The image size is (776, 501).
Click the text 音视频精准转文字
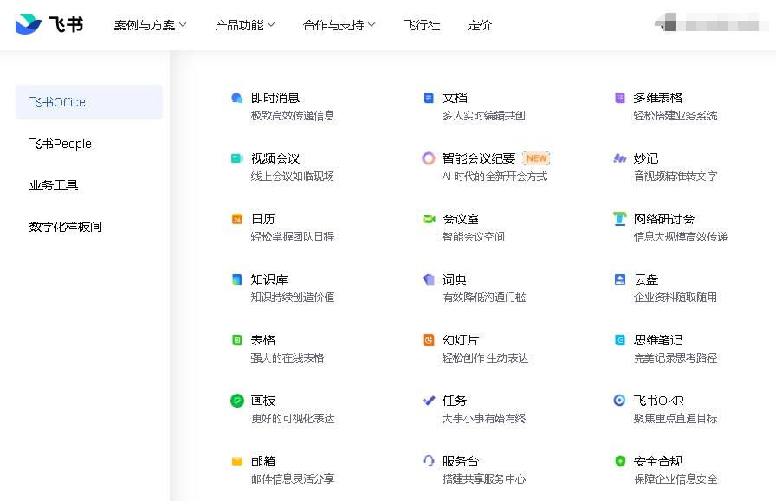[x=675, y=176]
